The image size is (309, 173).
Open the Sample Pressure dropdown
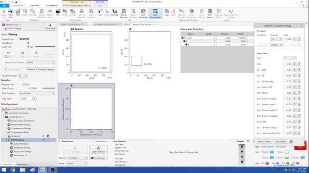pyautogui.click(x=23, y=75)
